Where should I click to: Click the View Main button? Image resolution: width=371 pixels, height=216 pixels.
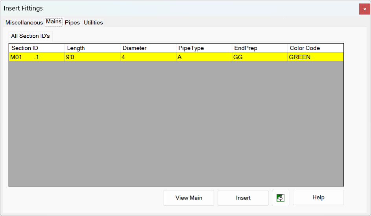pos(188,198)
